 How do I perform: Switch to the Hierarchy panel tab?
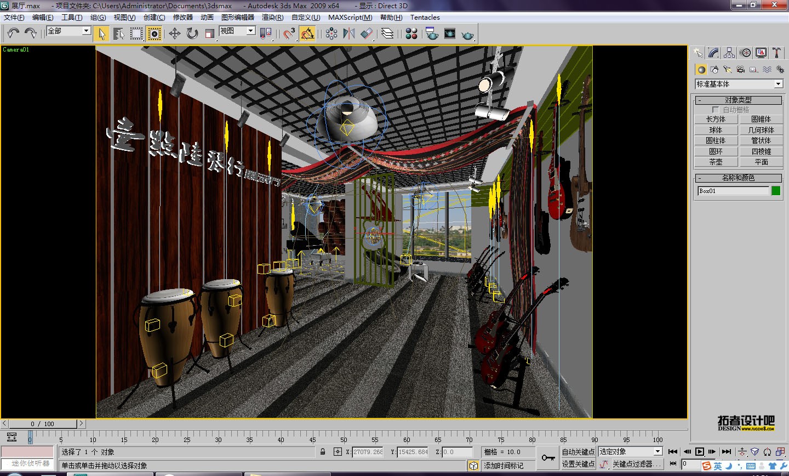[729, 53]
